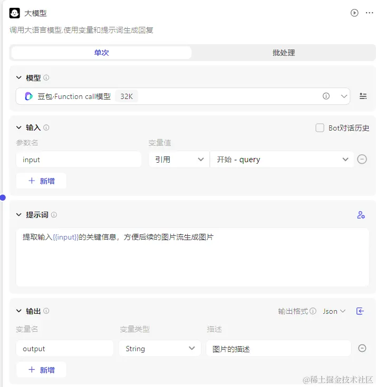The image size is (376, 387).
Task: Click the 豆包 model logo icon
Action: point(28,96)
